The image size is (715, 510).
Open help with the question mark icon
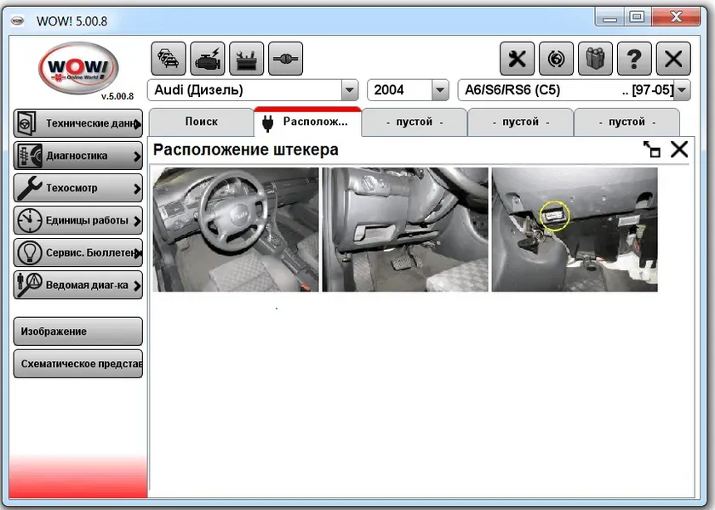pyautogui.click(x=634, y=59)
